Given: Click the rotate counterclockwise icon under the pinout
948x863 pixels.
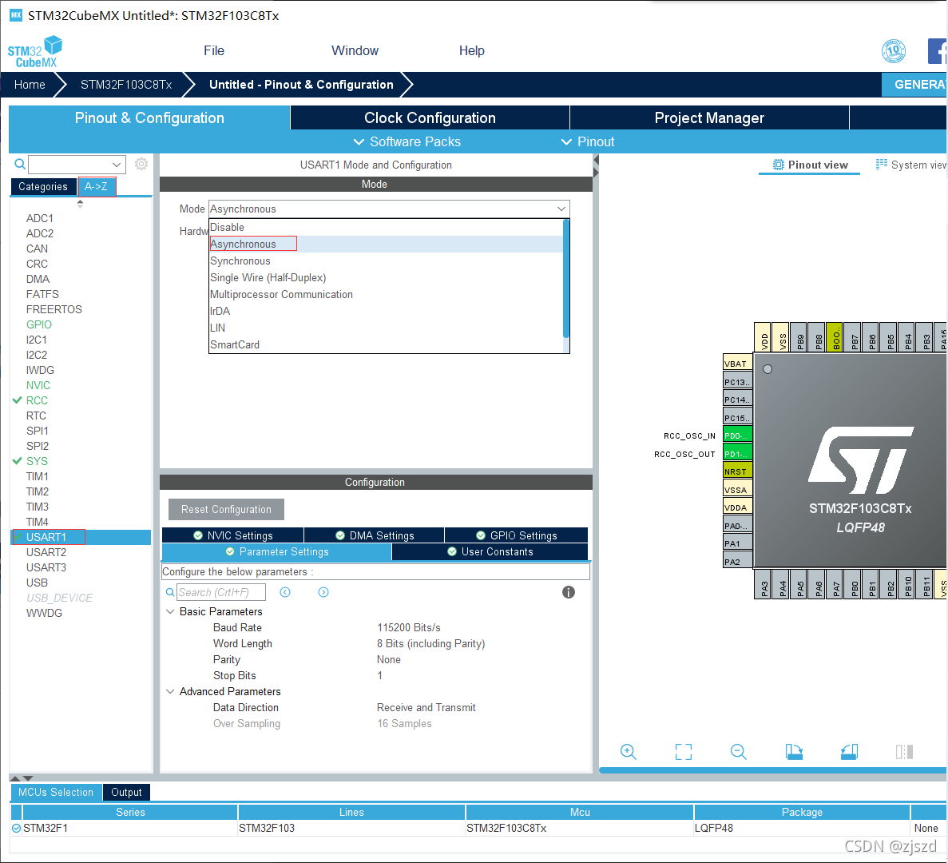Looking at the screenshot, I should [x=849, y=752].
